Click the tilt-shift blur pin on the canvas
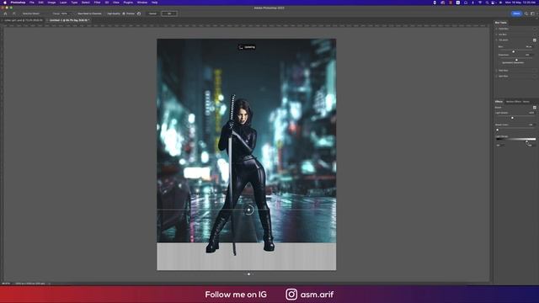Viewport: 539px width, 303px height. click(x=249, y=210)
